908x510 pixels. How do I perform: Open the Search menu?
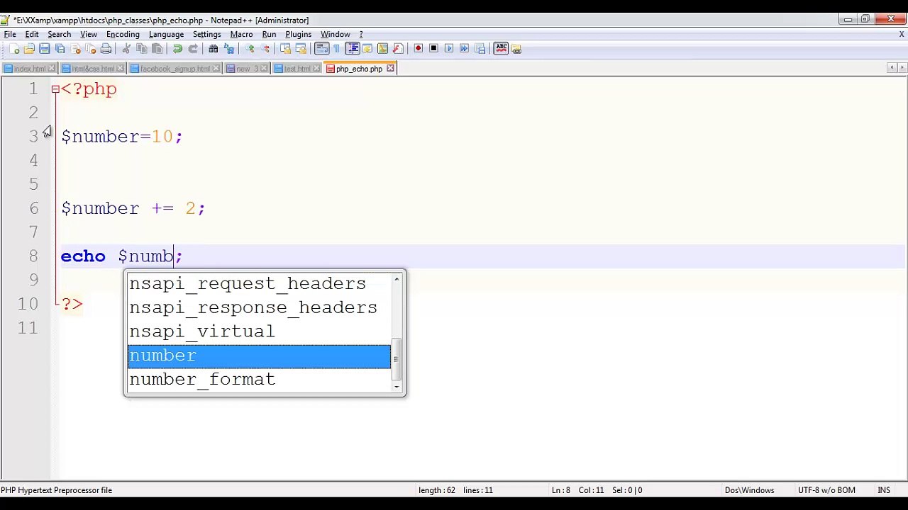[x=59, y=34]
